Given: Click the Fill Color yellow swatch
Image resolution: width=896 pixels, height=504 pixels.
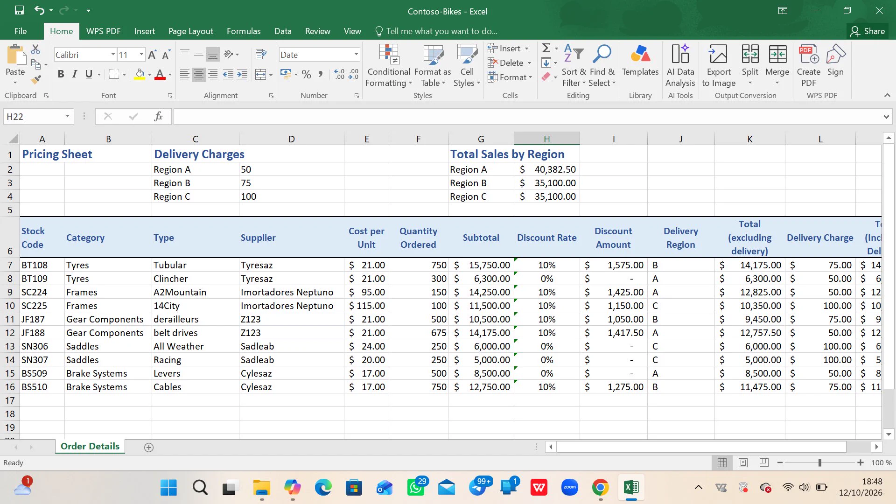Looking at the screenshot, I should (140, 74).
